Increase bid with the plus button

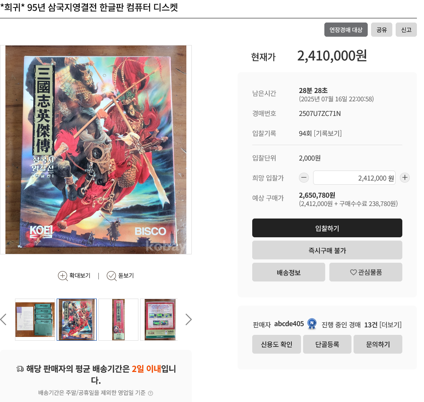[405, 178]
